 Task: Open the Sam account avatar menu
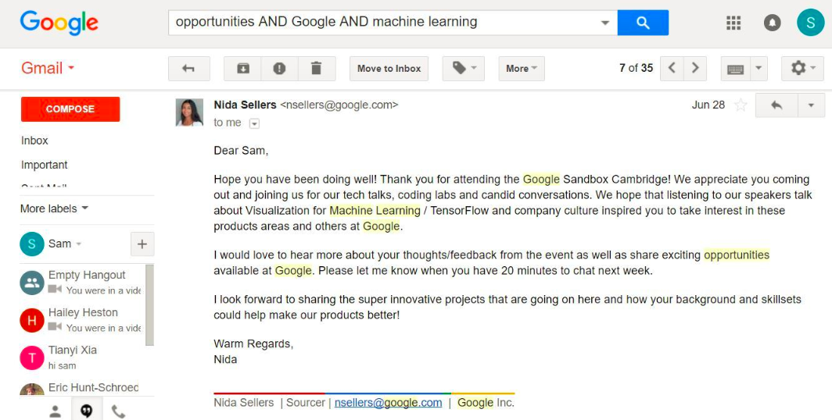[x=811, y=22]
